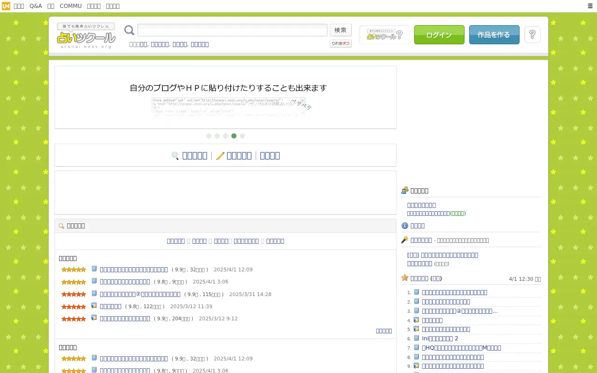
Task: Click the green ログイン button
Action: [439, 35]
